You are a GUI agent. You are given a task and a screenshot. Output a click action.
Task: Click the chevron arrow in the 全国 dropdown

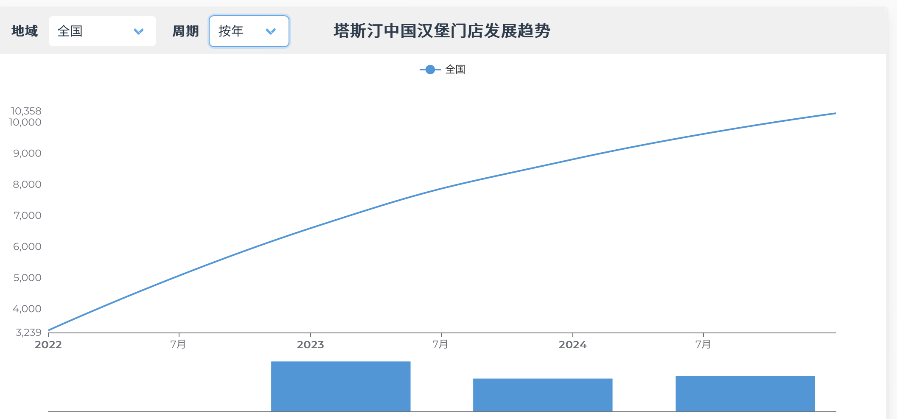pyautogui.click(x=139, y=31)
